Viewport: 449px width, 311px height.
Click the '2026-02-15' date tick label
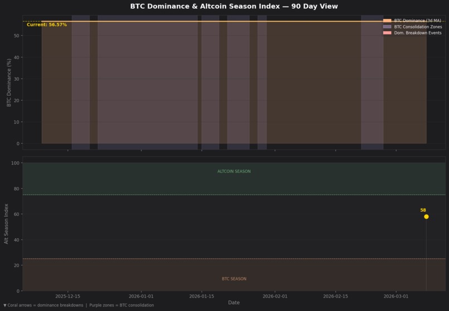[x=335, y=296]
